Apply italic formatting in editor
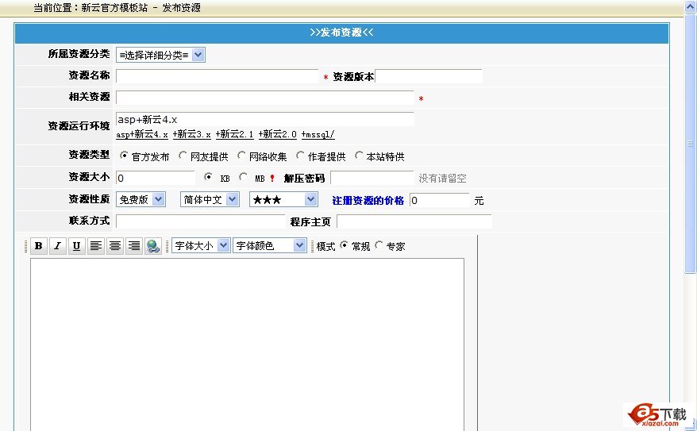Screen dimensions: 697x431 coord(57,246)
